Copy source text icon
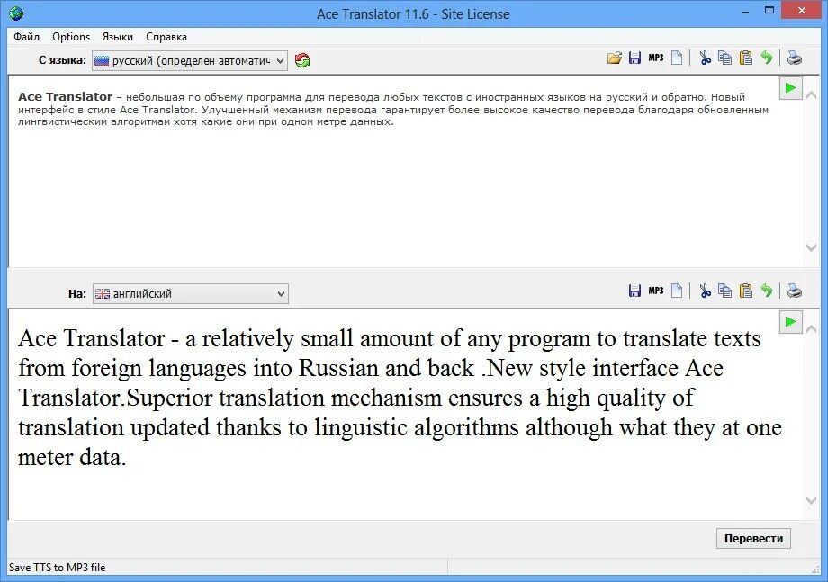The image size is (828, 582). point(725,58)
